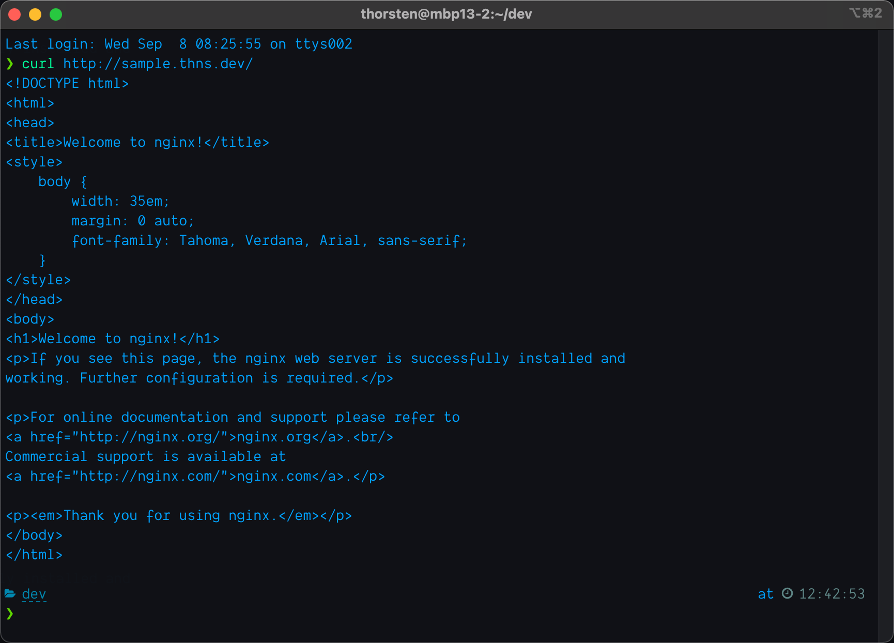Click the Thank you for using nginx line
The image size is (894, 643).
pos(179,516)
